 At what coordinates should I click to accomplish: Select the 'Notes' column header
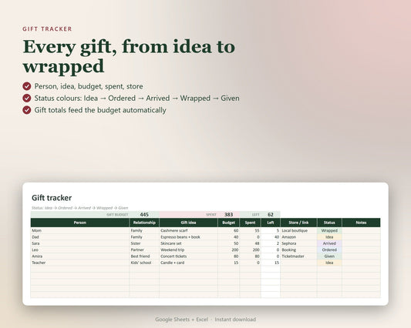[x=361, y=223]
